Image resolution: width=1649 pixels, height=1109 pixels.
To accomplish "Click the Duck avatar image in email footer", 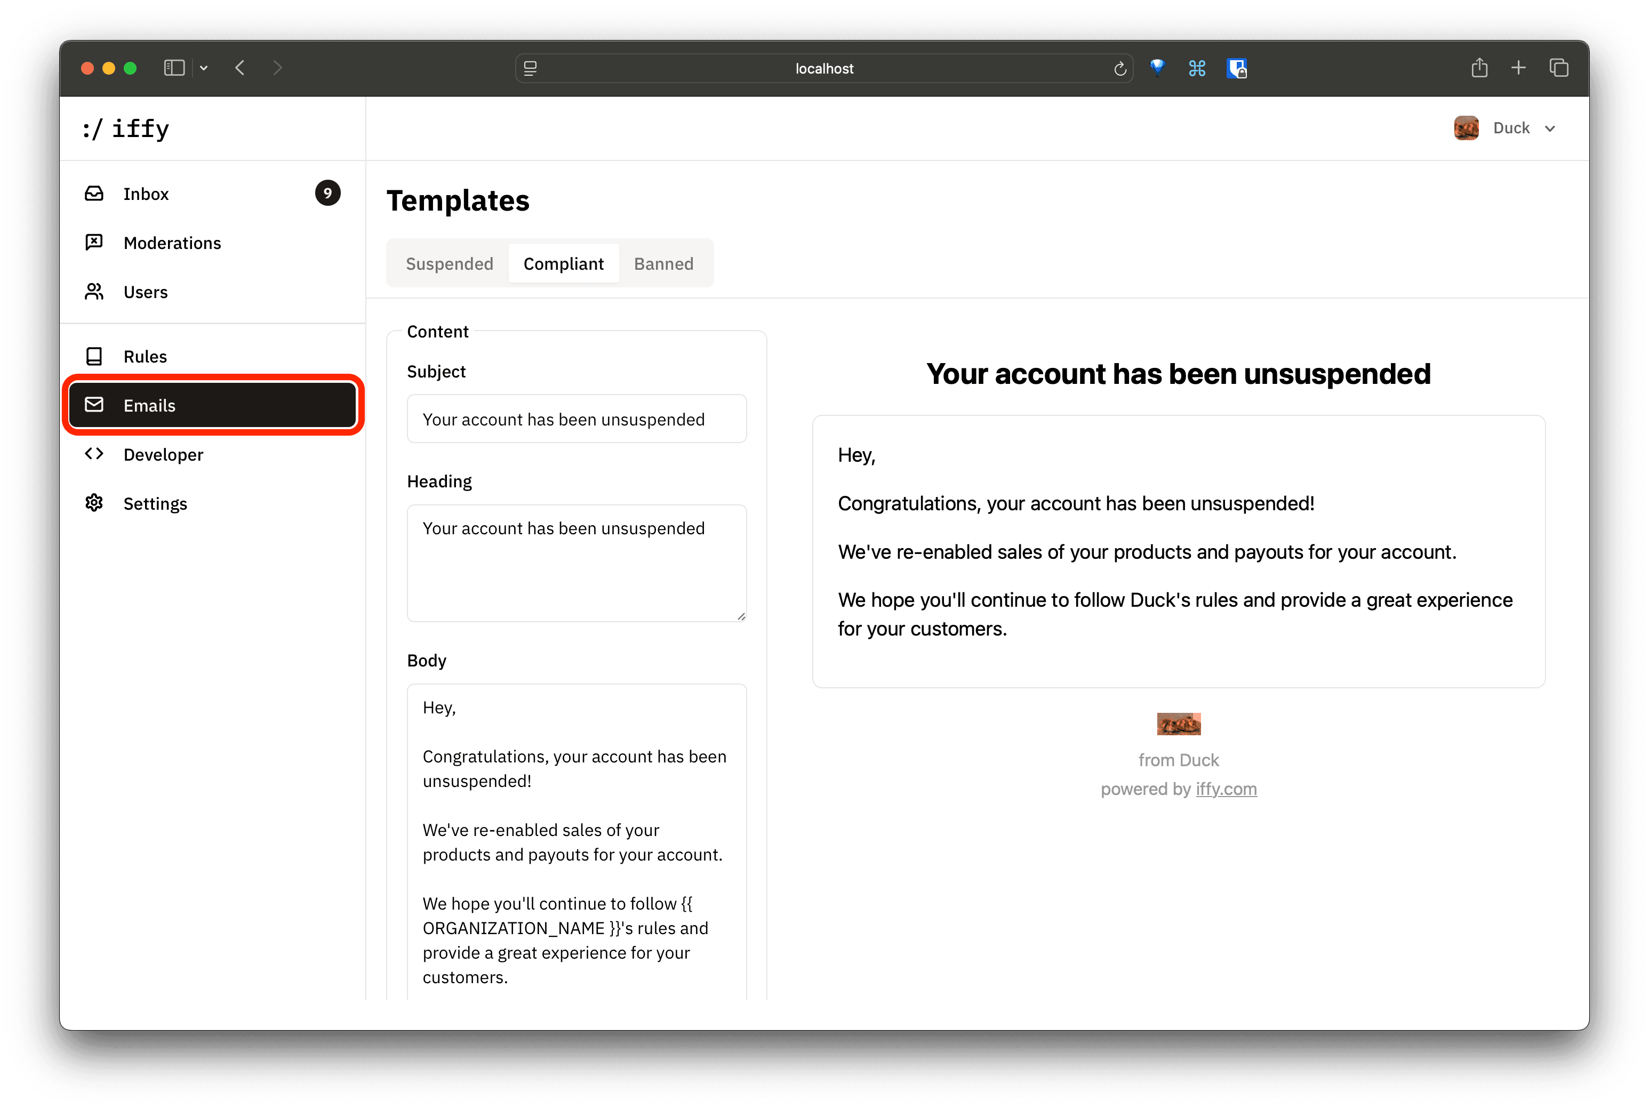I will tap(1178, 724).
